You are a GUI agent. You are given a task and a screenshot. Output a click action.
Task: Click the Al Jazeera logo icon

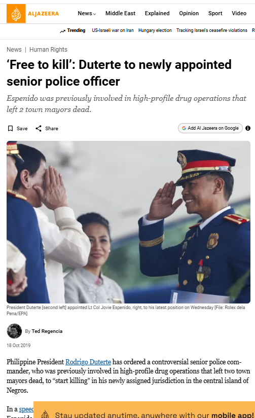16,14
